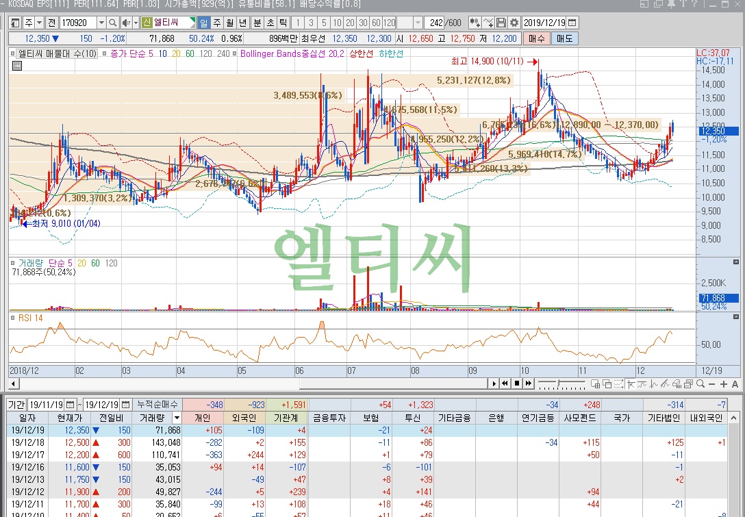This screenshot has height=517, width=745.
Task: Close the RSI 14 panel with X
Action: [736, 316]
